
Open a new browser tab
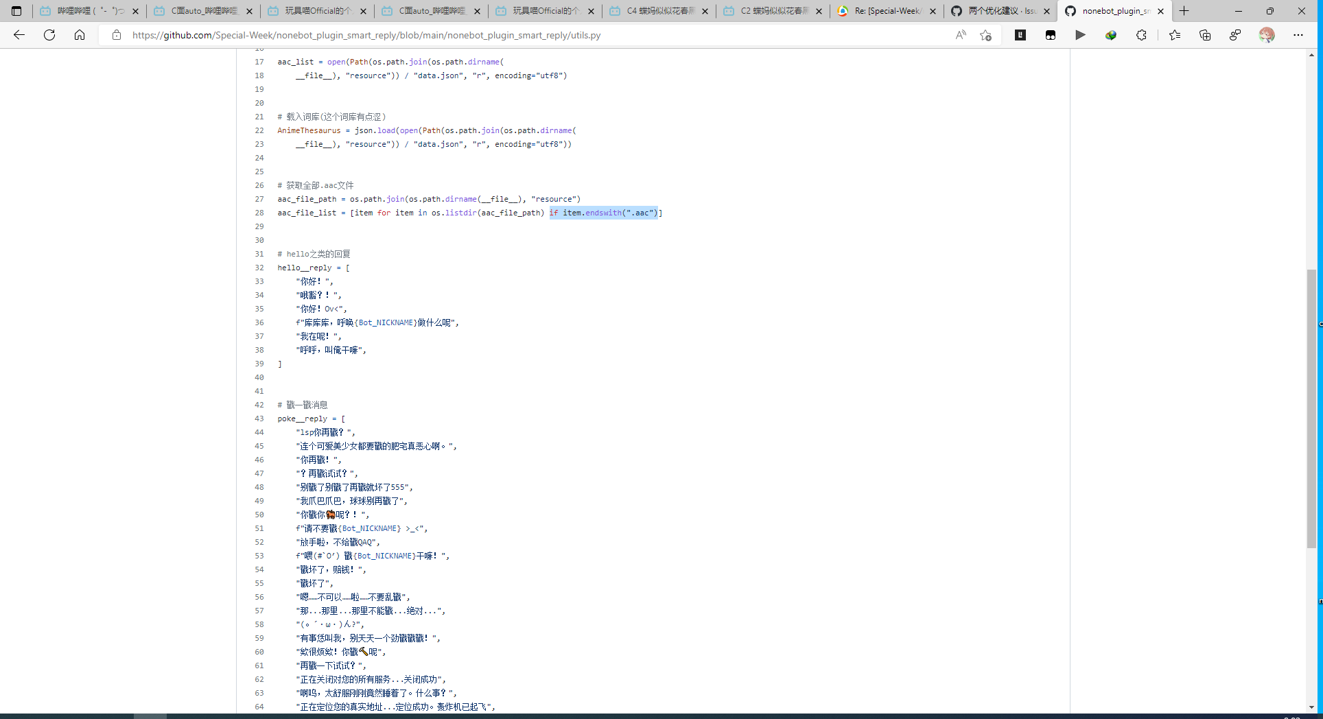click(1184, 11)
